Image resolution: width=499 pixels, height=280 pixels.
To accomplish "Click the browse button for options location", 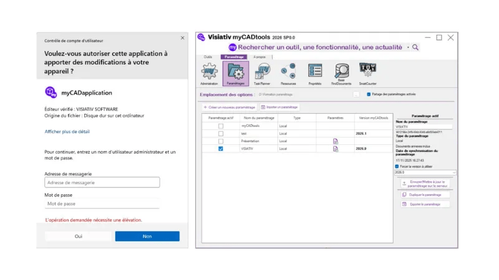I will click(356, 95).
